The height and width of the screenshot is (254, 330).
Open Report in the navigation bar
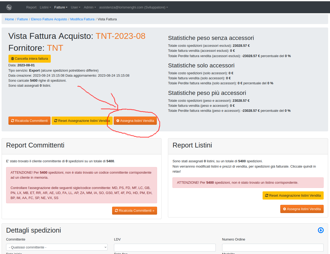[31, 7]
